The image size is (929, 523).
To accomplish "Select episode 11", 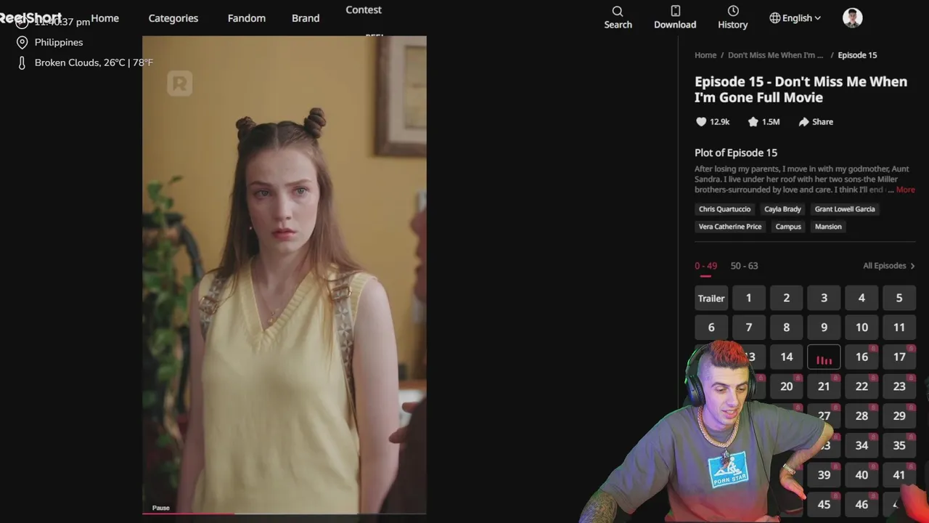I will 899,328.
